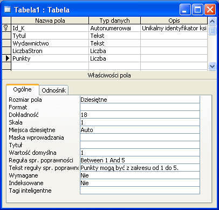The height and width of the screenshot is (210, 219).
Task: Switch to the Ogólne tab
Action: point(23,89)
